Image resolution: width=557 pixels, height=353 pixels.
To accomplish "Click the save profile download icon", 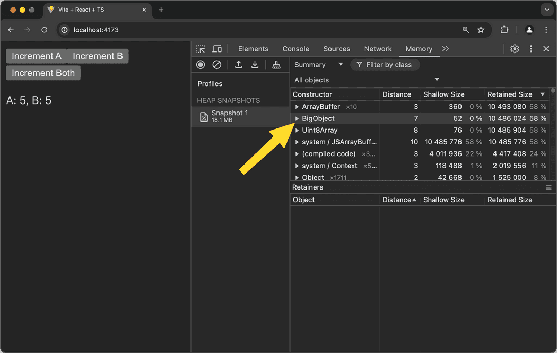I will [x=255, y=65].
